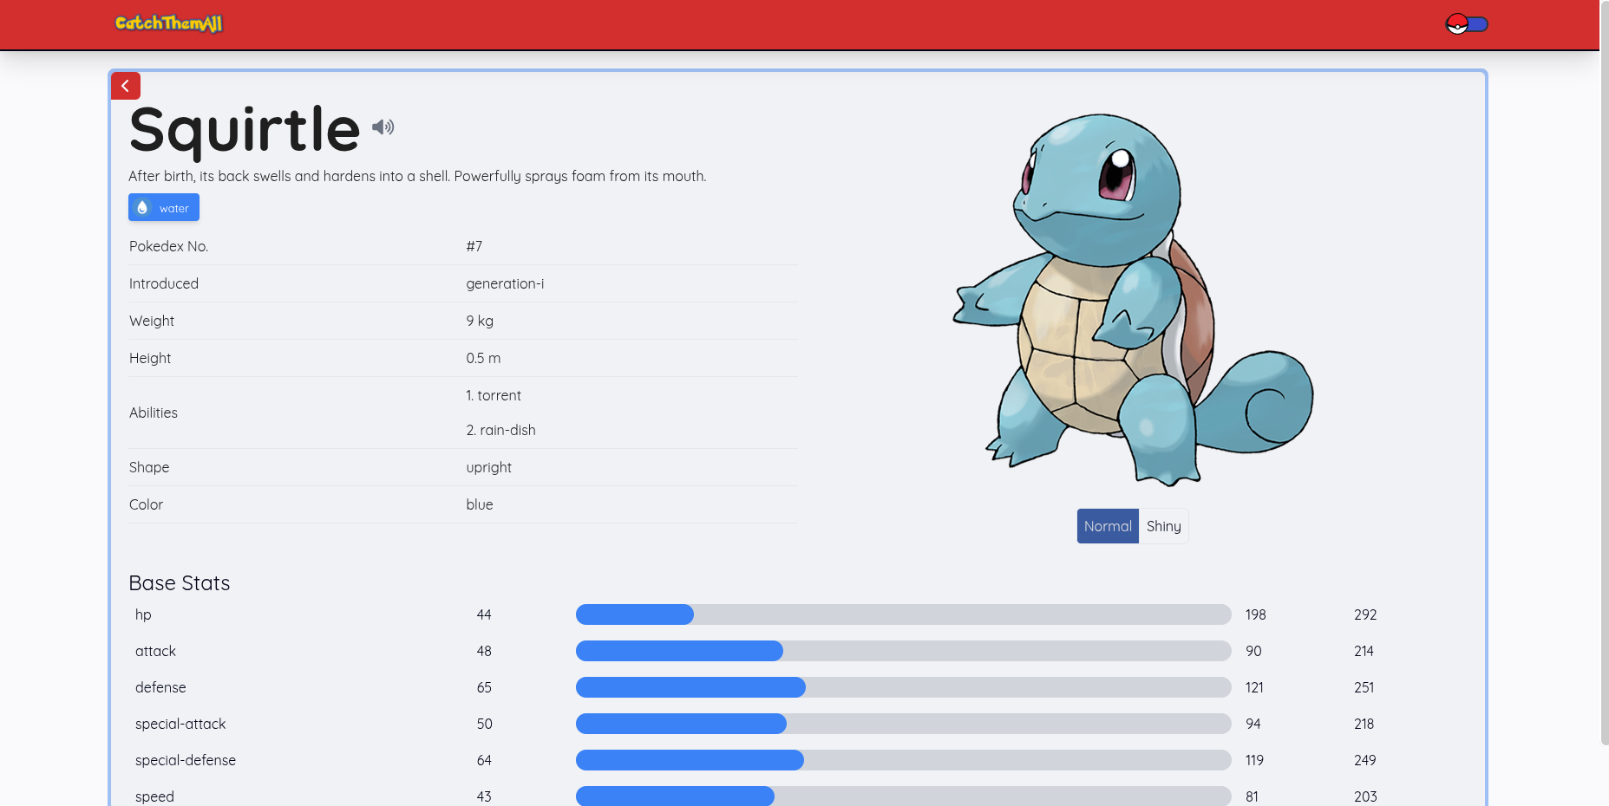This screenshot has height=806, width=1609.
Task: Click the defense stat progress bar
Action: (903, 687)
